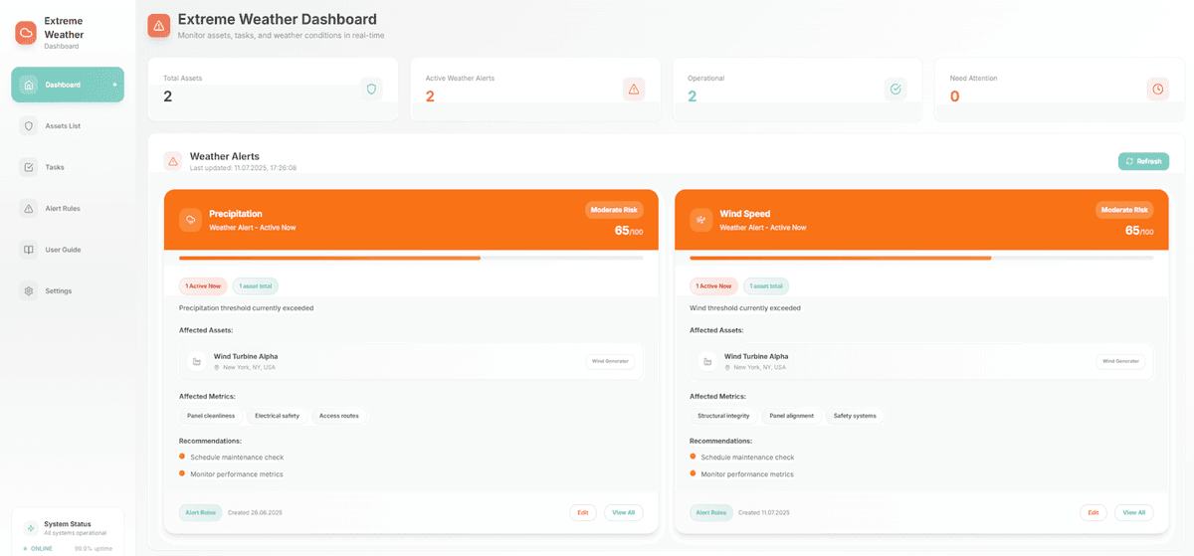Open the User Guide from sidebar
The width and height of the screenshot is (1194, 556).
[x=63, y=250]
